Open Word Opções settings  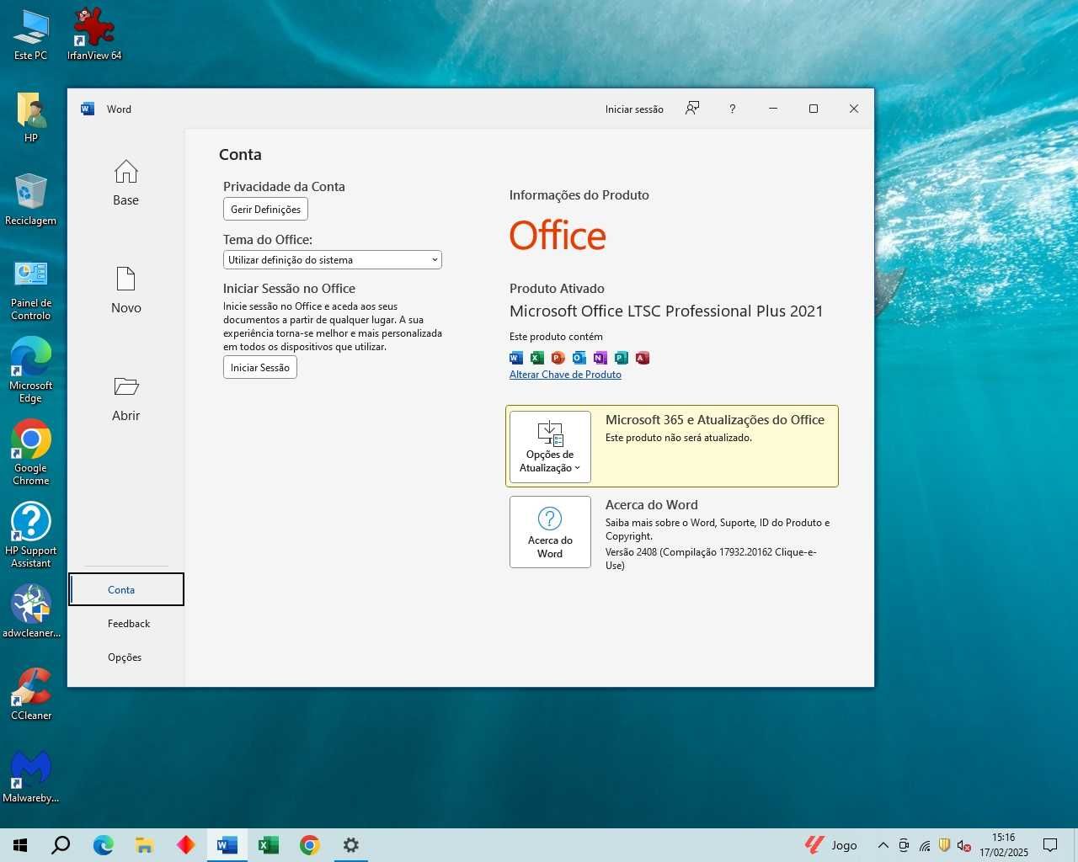pos(125,657)
